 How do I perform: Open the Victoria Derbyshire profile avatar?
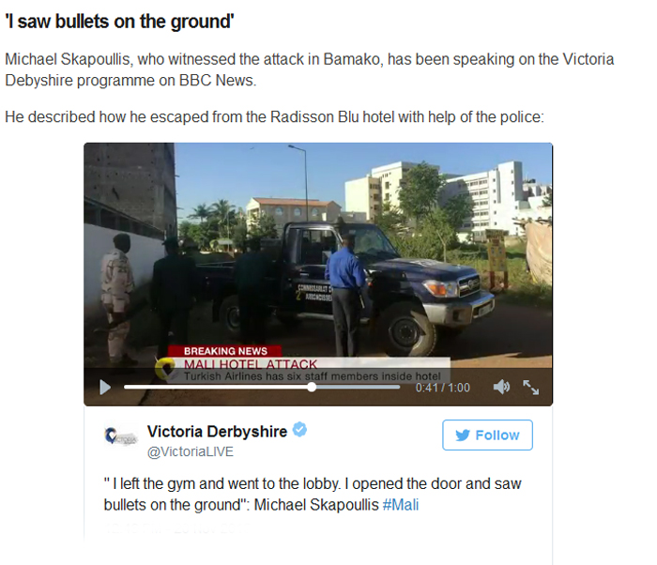coord(121,436)
